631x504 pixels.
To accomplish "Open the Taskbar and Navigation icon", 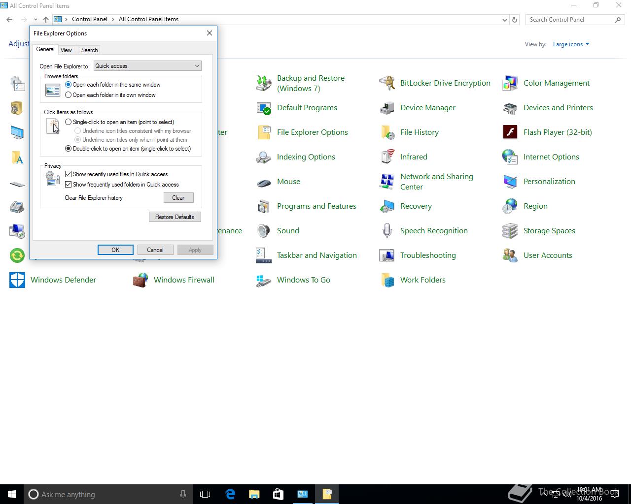I will (x=264, y=255).
